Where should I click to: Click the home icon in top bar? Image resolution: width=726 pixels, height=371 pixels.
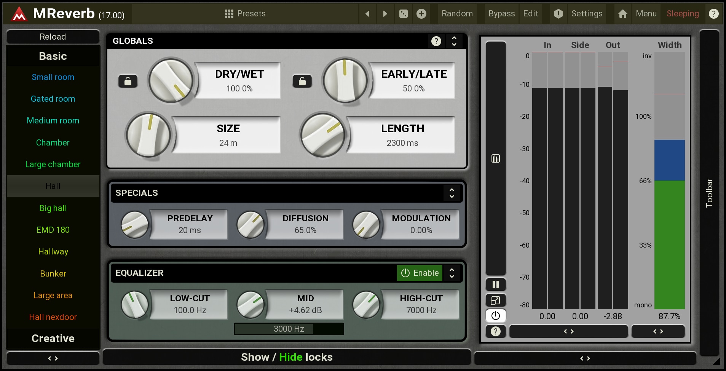[622, 14]
